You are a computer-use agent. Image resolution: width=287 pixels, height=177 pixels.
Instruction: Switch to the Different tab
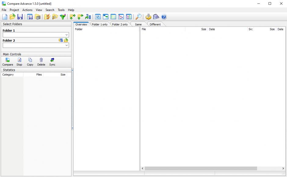155,24
